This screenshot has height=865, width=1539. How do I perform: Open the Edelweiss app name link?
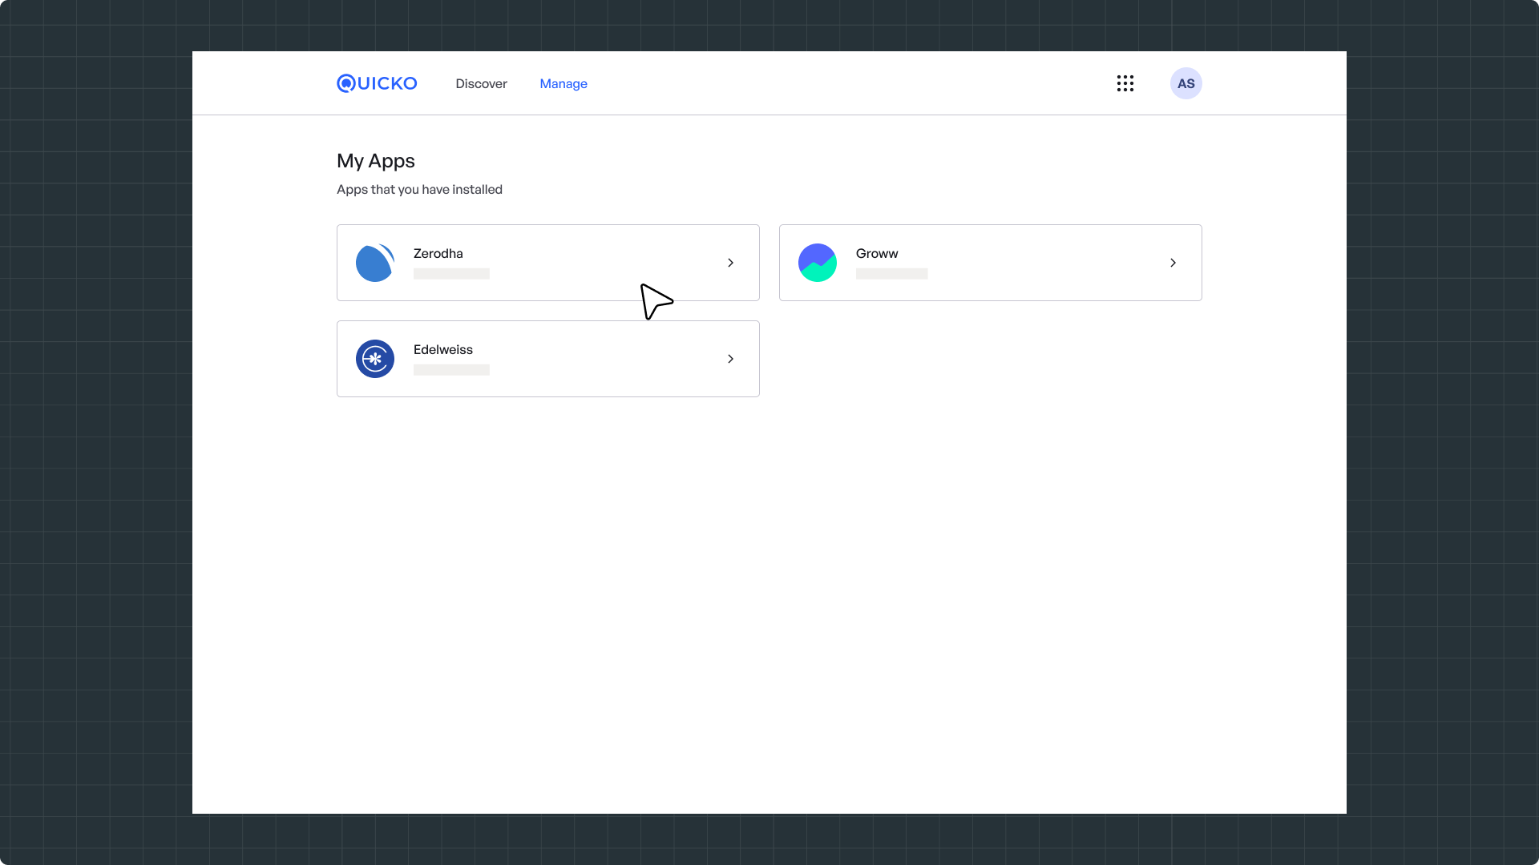click(x=442, y=349)
